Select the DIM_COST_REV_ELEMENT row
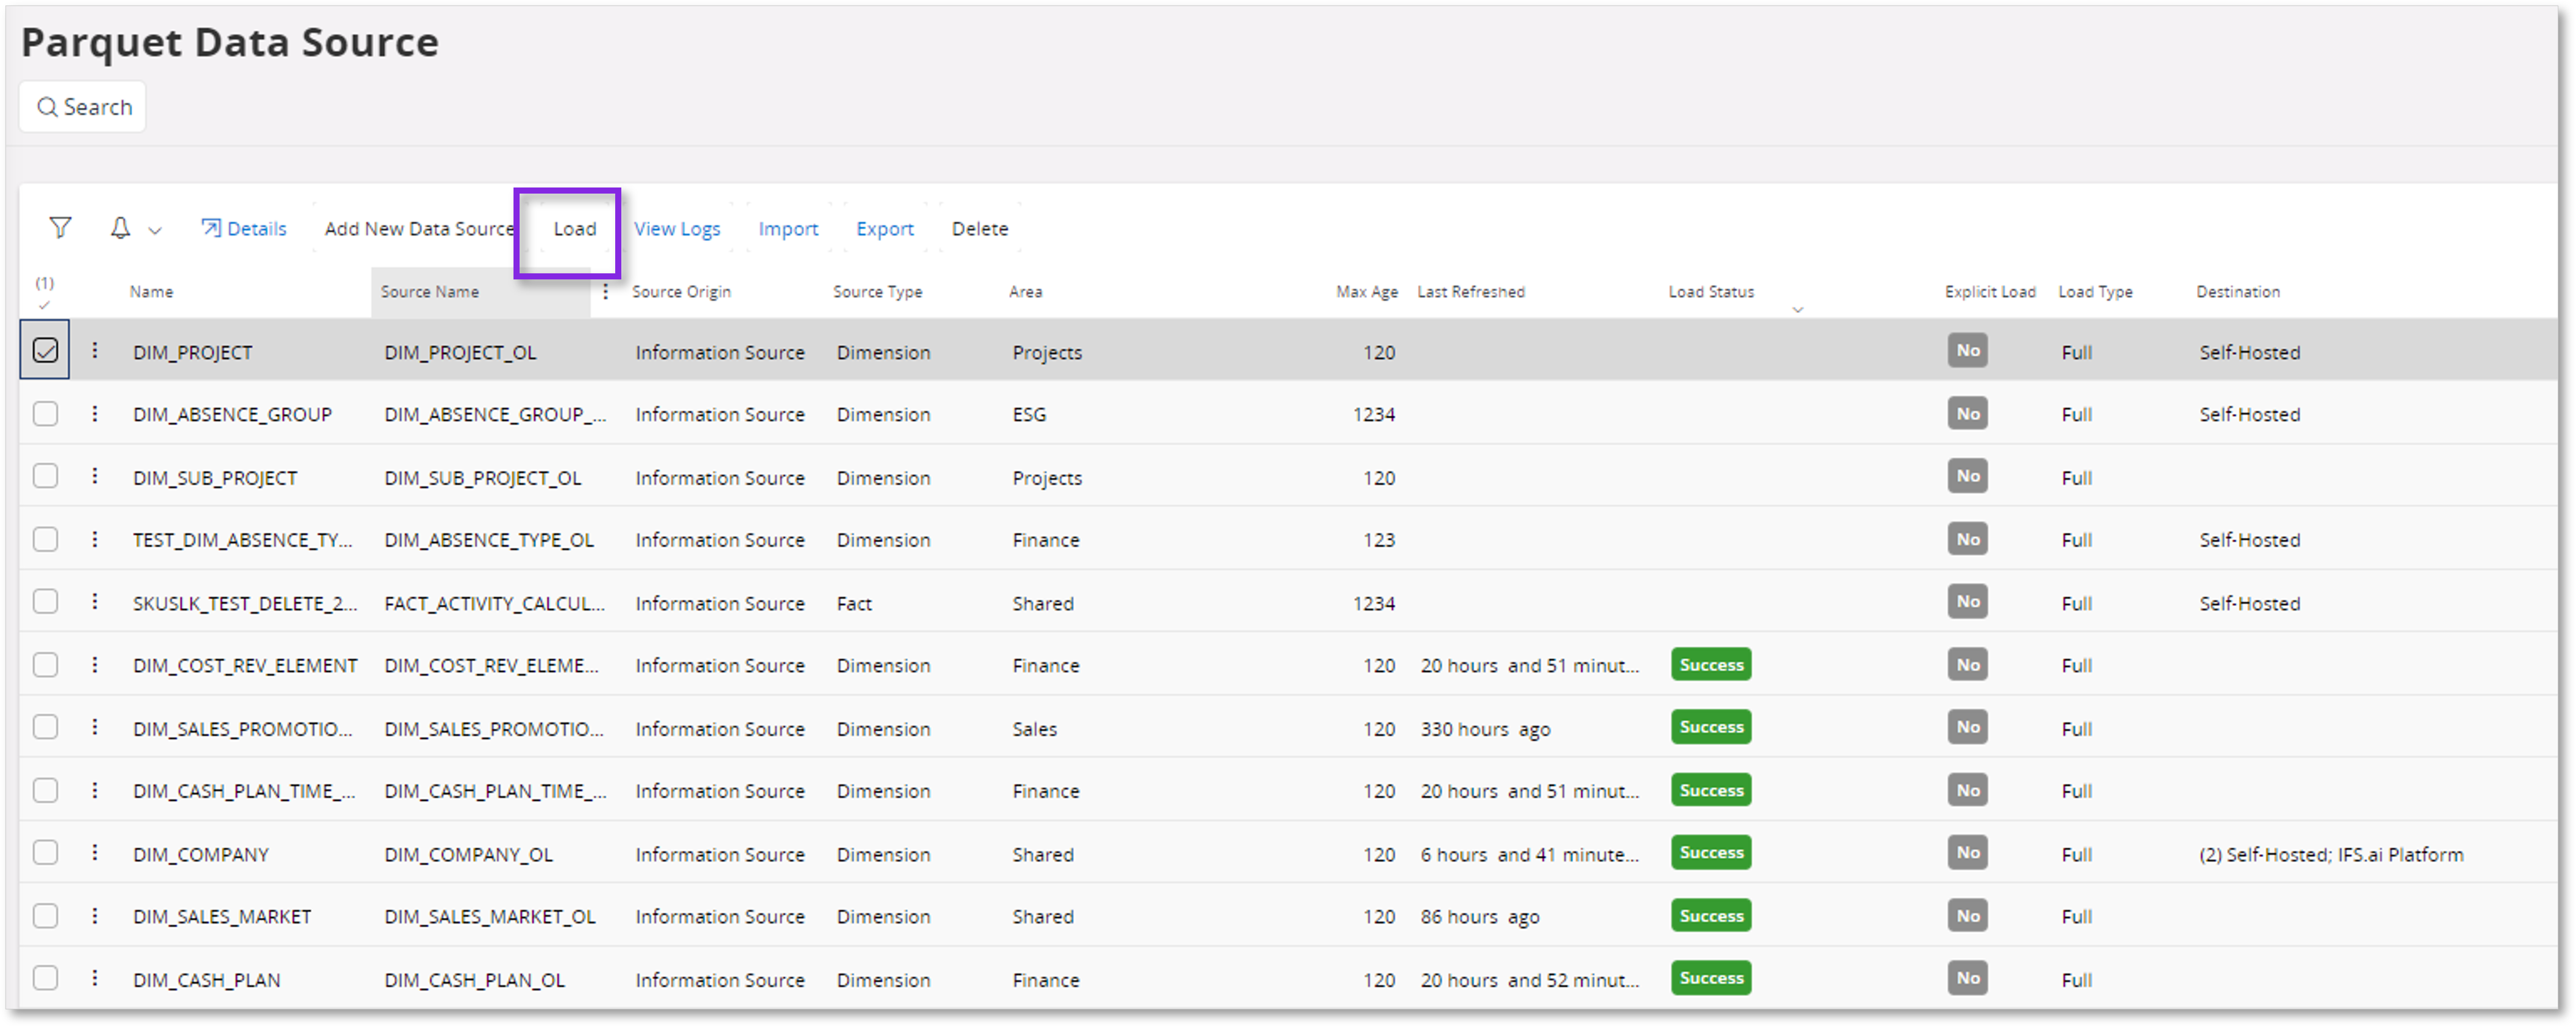This screenshot has width=2576, height=1027. (45, 664)
